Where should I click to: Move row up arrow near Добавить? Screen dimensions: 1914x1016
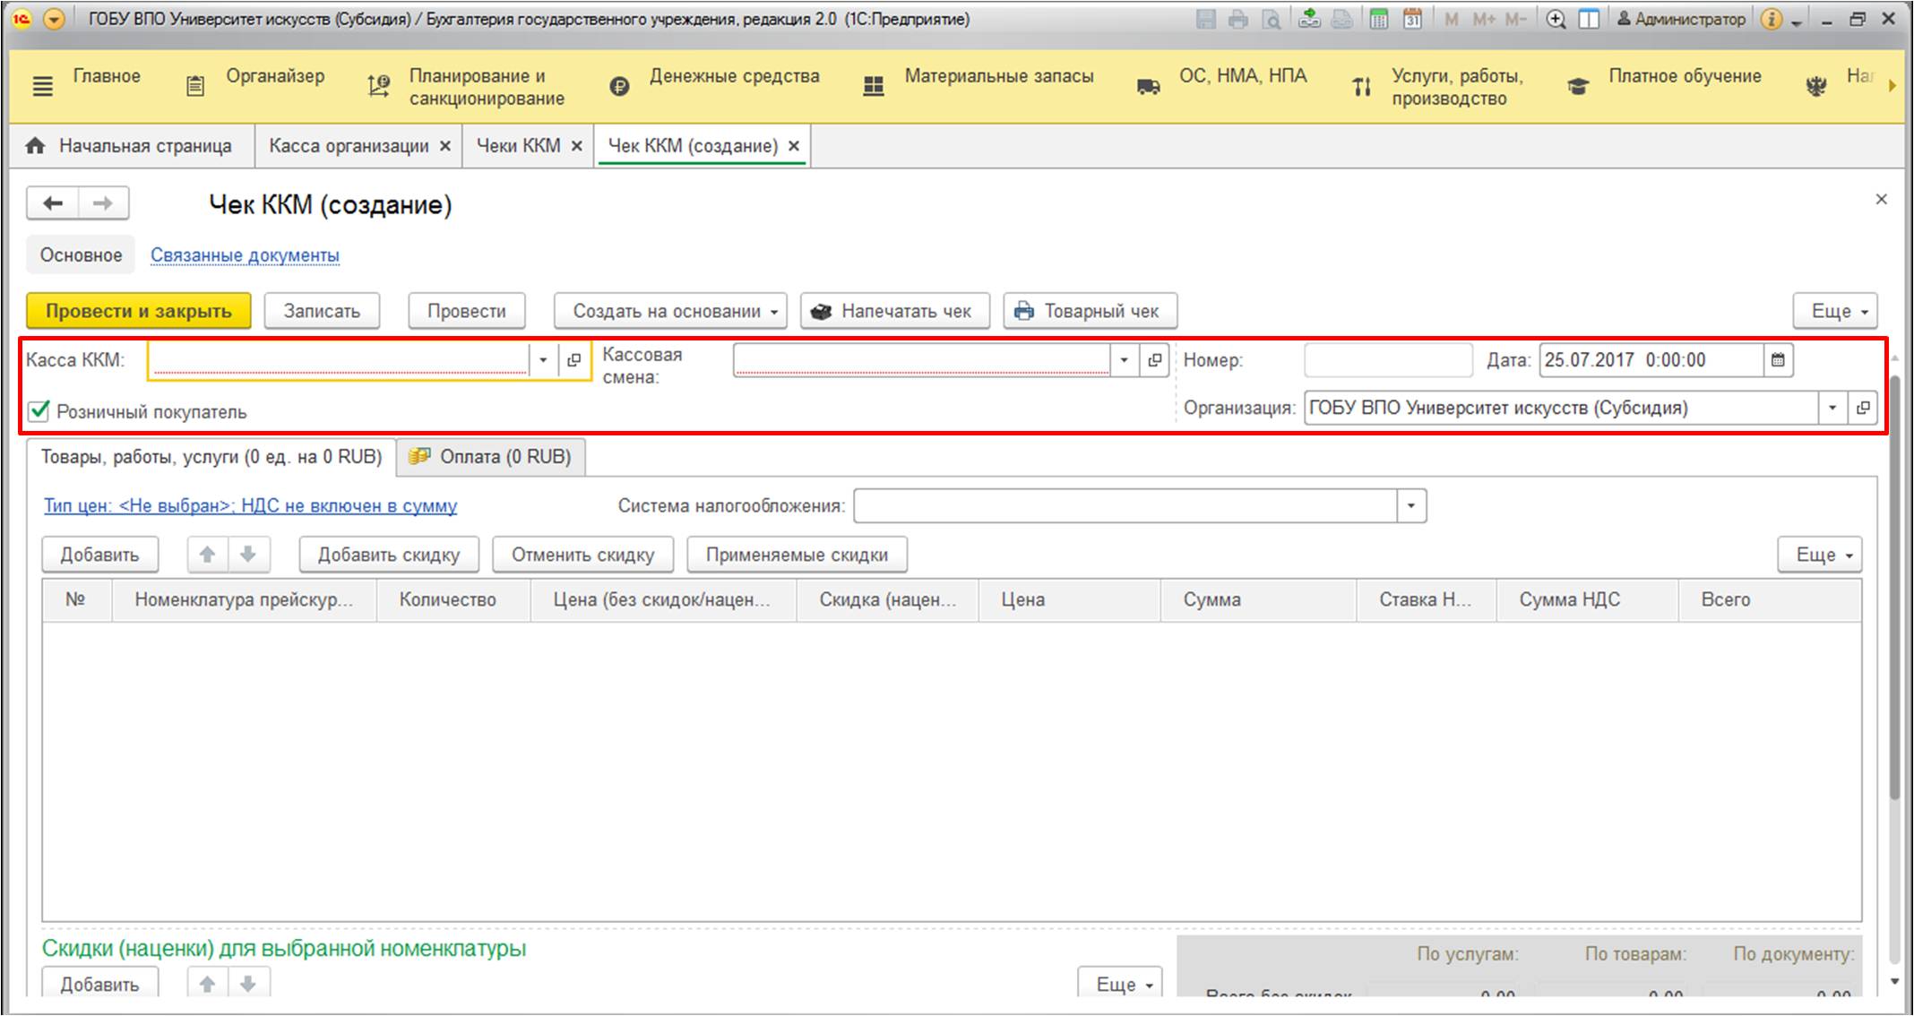click(x=207, y=555)
